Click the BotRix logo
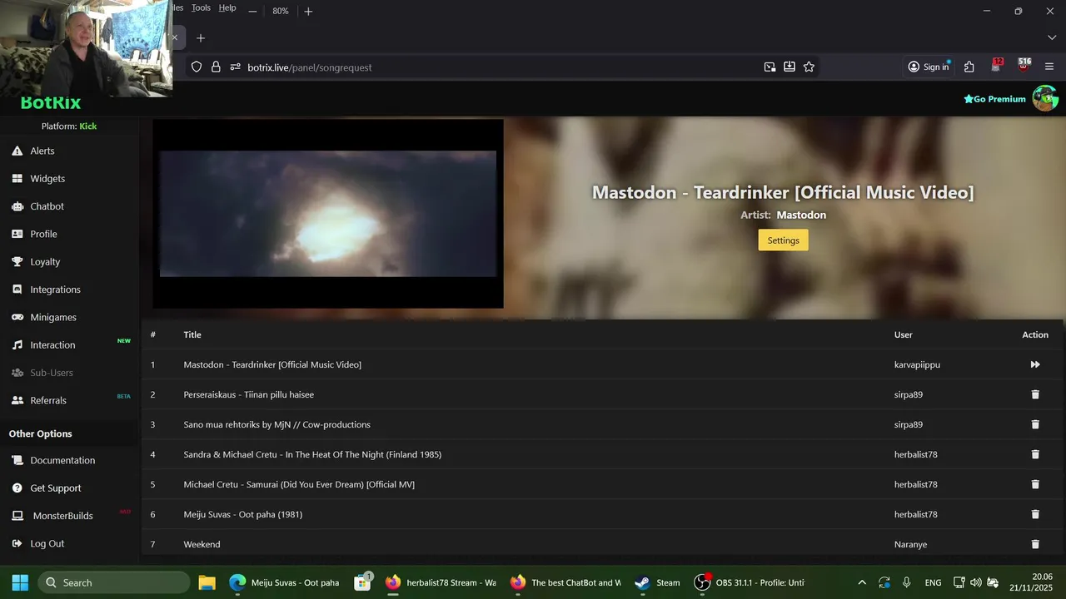 [x=51, y=102]
